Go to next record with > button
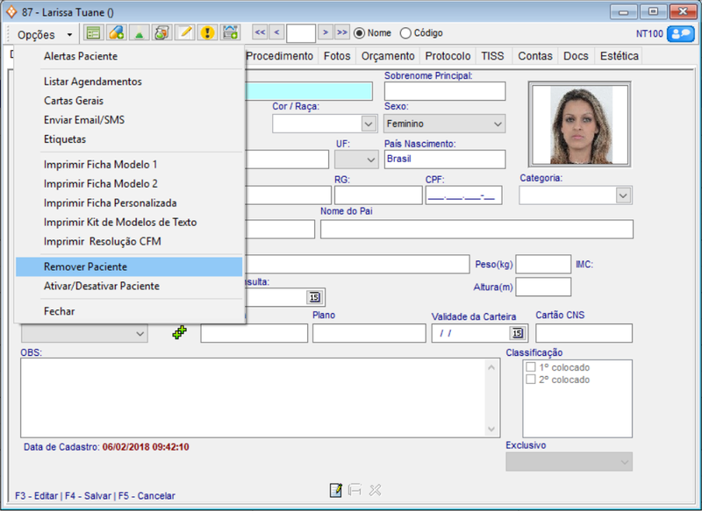 325,33
